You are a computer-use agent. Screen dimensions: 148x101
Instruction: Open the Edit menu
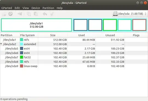17,8
